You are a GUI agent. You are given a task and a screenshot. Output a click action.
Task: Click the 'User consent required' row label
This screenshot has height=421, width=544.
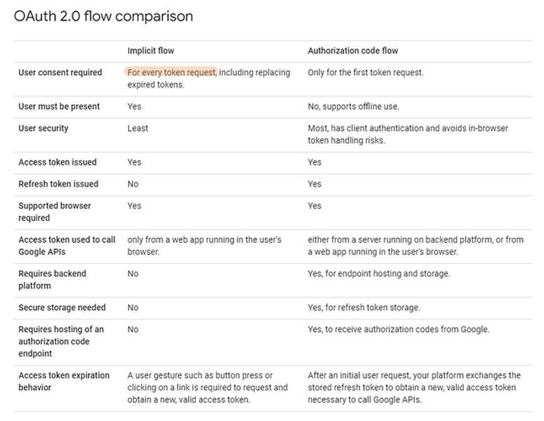[x=60, y=72]
